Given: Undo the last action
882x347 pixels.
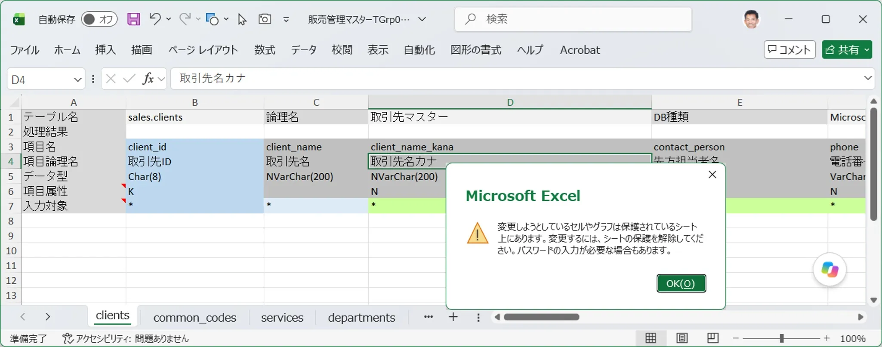Looking at the screenshot, I should 155,19.
